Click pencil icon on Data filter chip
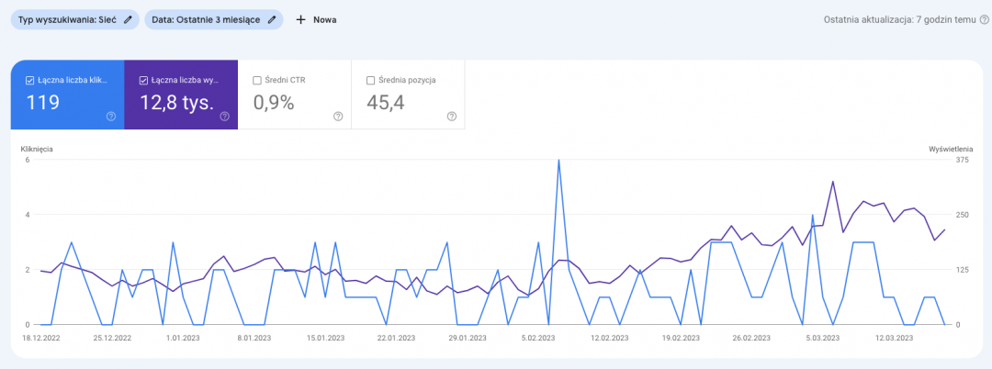 [272, 19]
